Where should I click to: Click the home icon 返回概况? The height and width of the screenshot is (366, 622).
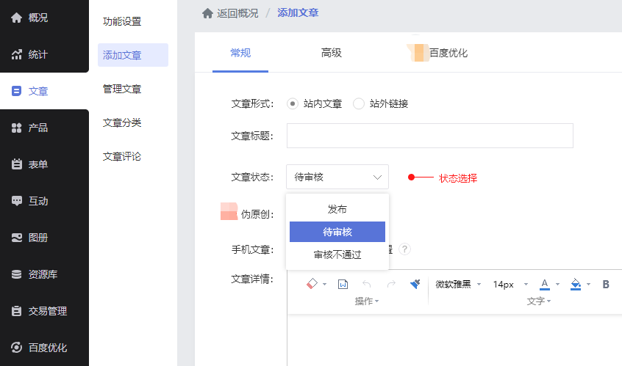207,13
